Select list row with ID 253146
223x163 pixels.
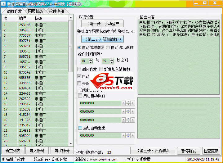click(x=35, y=25)
